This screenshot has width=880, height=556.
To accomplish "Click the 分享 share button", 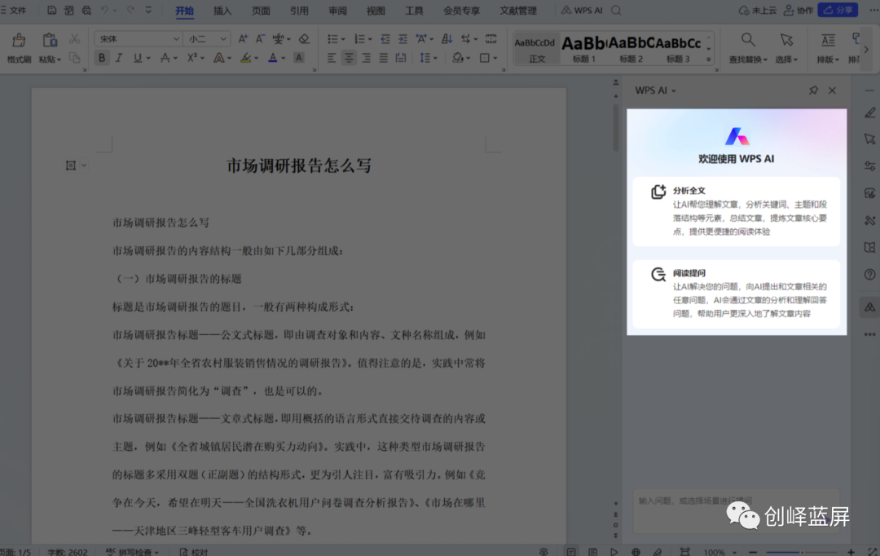I will (x=838, y=10).
